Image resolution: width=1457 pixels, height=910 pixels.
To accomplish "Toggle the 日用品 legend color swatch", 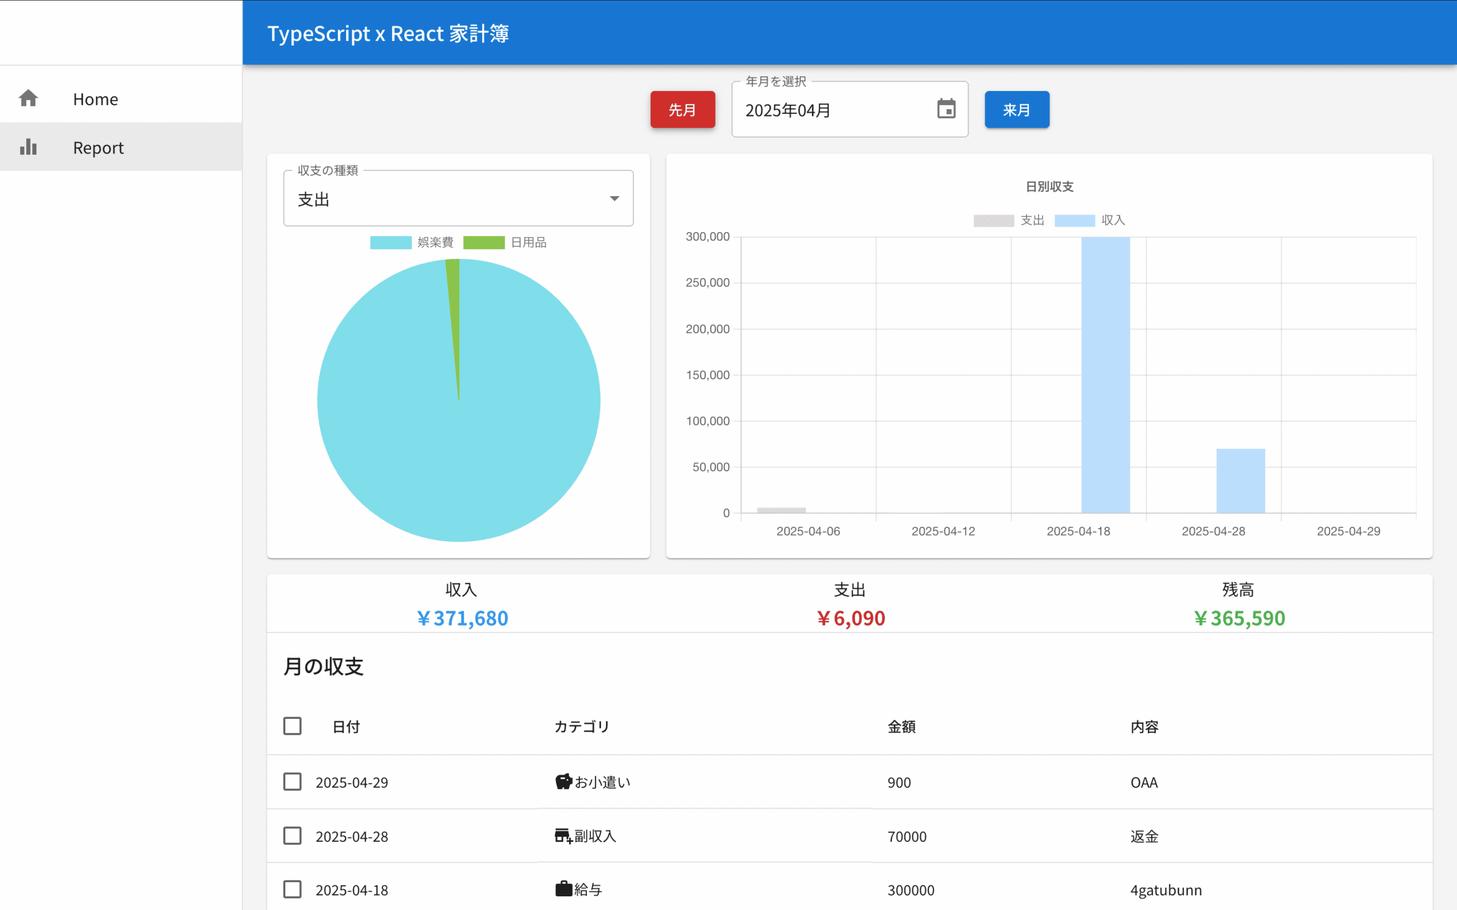I will click(x=484, y=242).
